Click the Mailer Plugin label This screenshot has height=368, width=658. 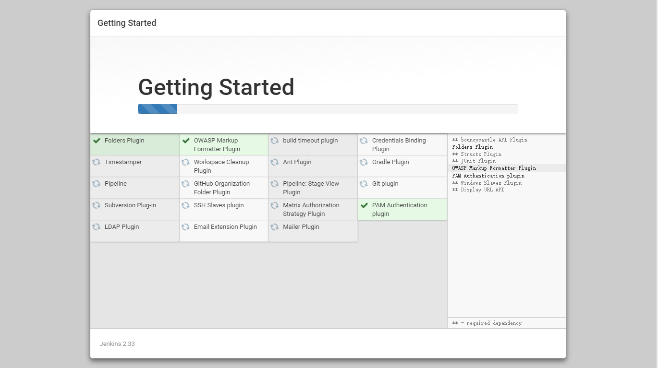coord(301,227)
